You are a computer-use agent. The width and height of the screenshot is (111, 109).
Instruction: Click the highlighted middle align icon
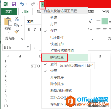point(105,21)
